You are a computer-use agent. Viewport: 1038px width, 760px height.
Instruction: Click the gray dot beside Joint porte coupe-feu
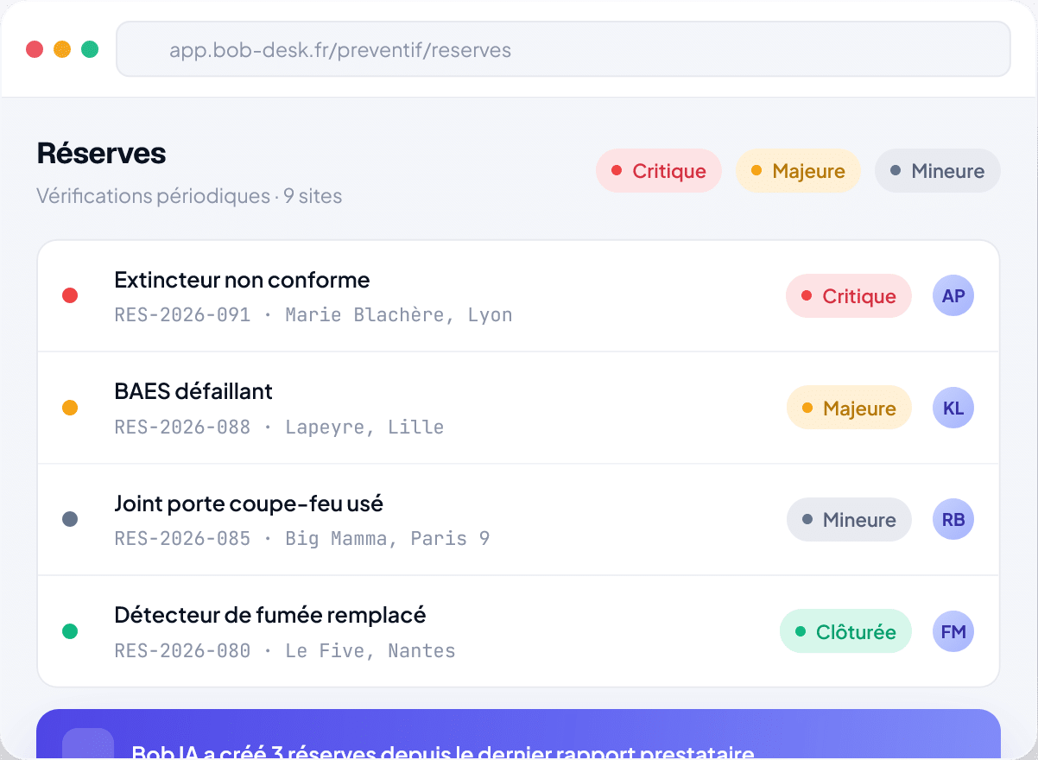click(71, 520)
